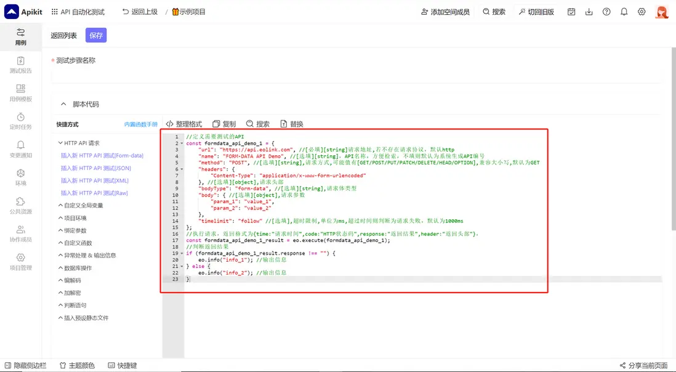Open the calendar check icon in header
This screenshot has height=372, width=676.
click(x=571, y=12)
